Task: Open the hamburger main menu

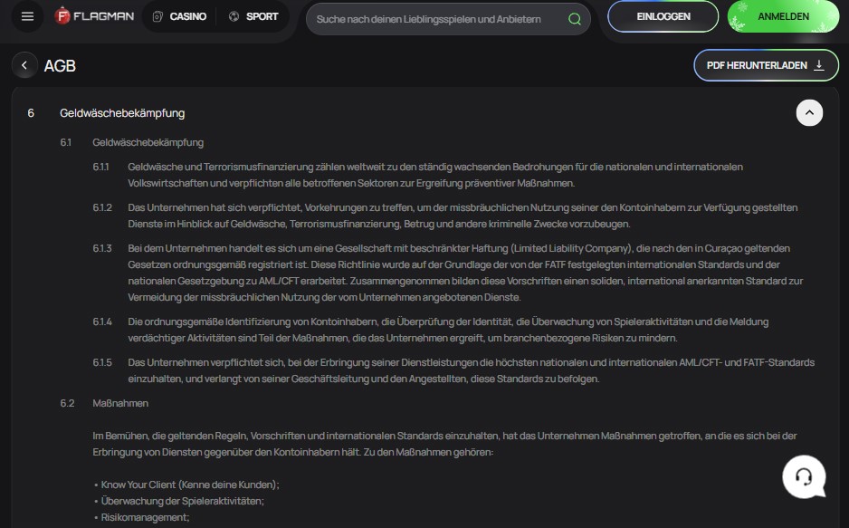Action: (x=27, y=17)
